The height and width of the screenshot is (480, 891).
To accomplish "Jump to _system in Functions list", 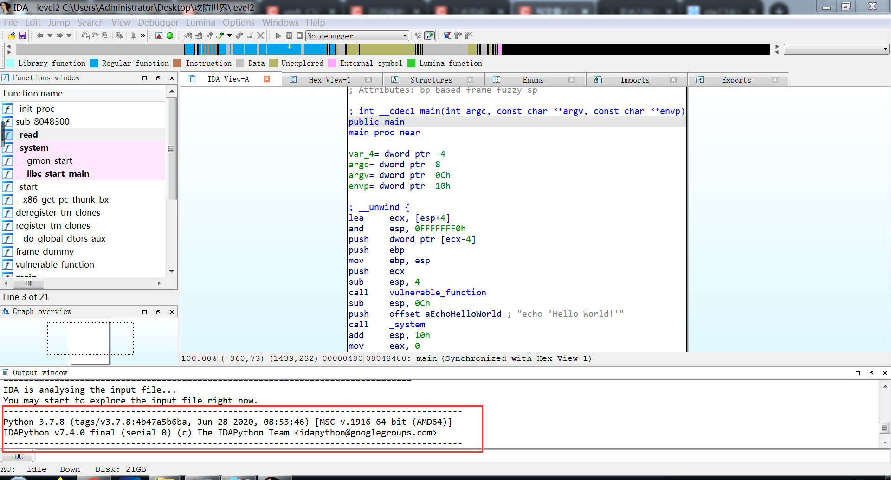I will [32, 147].
